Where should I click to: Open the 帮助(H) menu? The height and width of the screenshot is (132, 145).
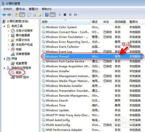pyautogui.click(x=46, y=9)
